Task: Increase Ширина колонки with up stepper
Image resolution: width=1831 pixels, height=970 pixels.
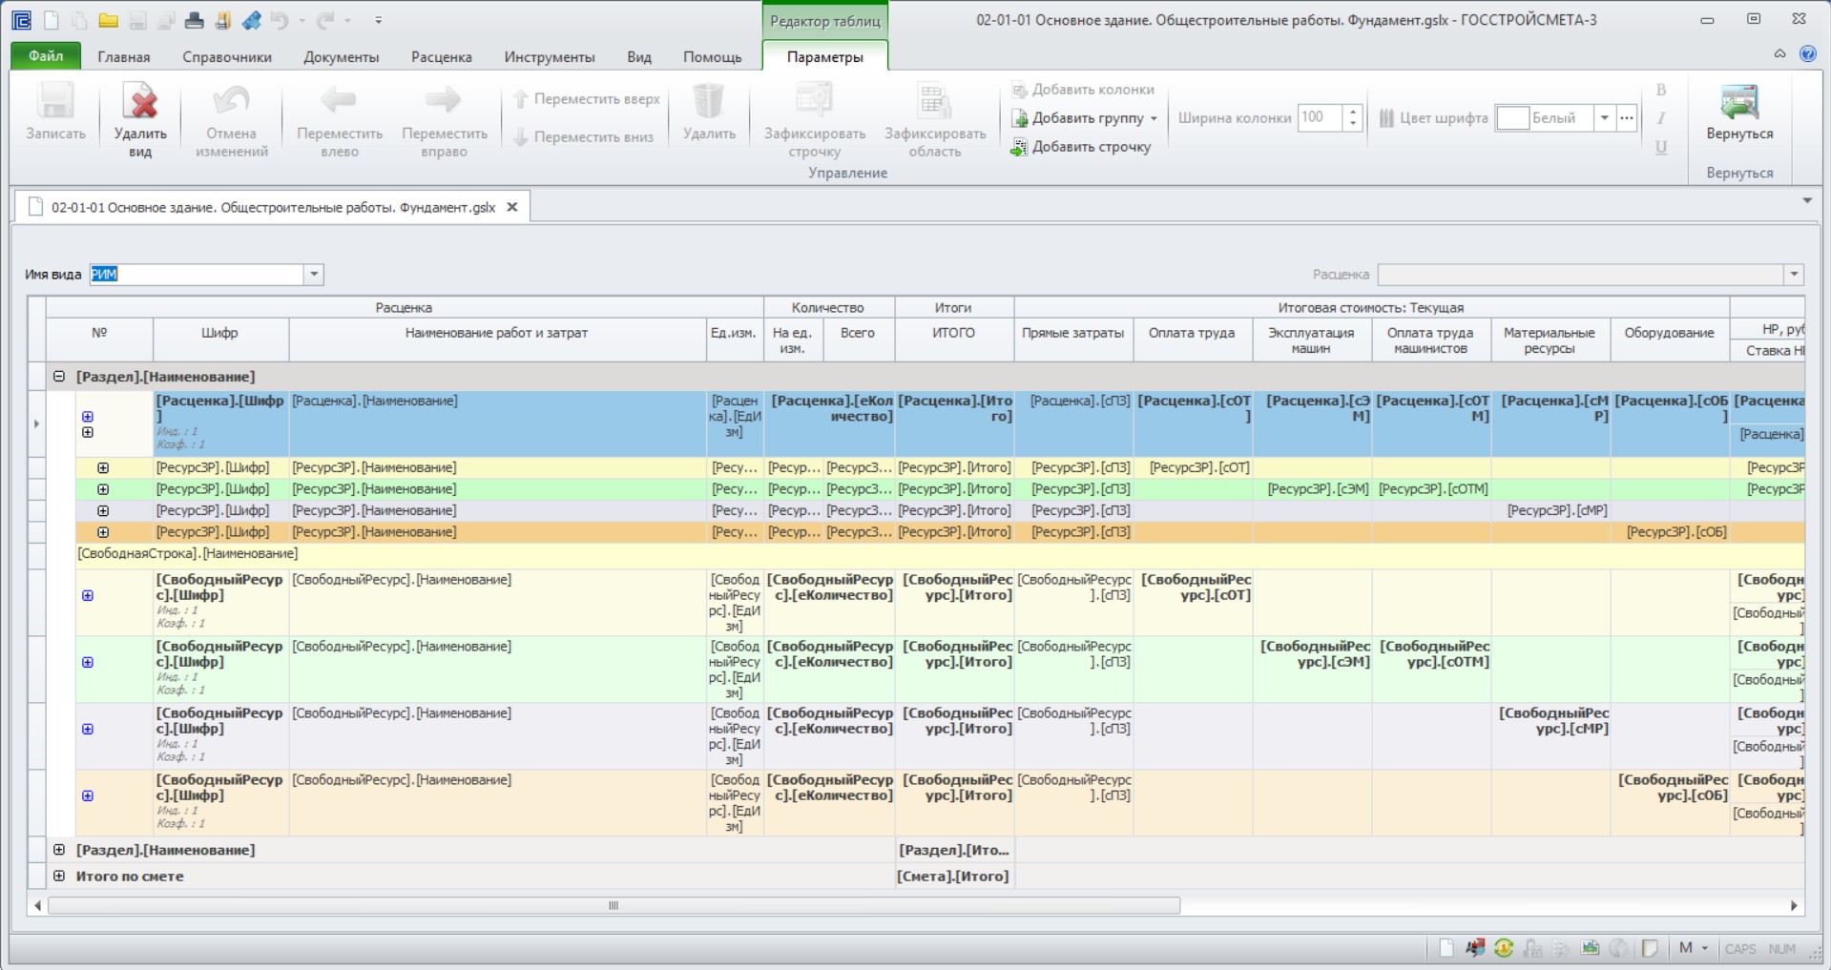Action: 1353,112
